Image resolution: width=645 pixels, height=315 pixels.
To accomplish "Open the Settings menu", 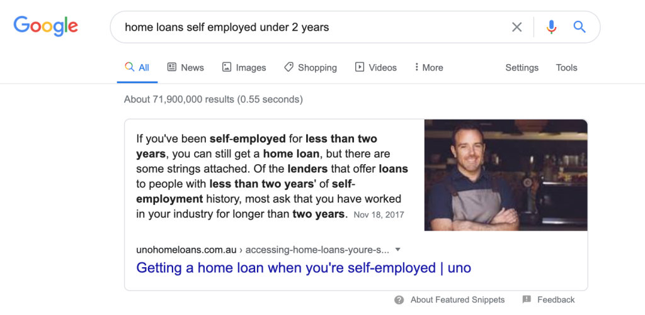I will (x=522, y=68).
